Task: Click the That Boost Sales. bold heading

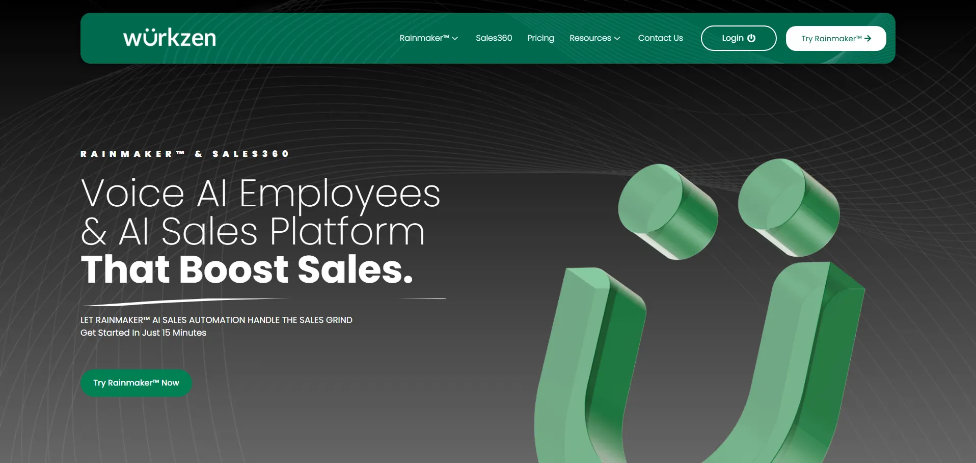Action: coord(247,269)
